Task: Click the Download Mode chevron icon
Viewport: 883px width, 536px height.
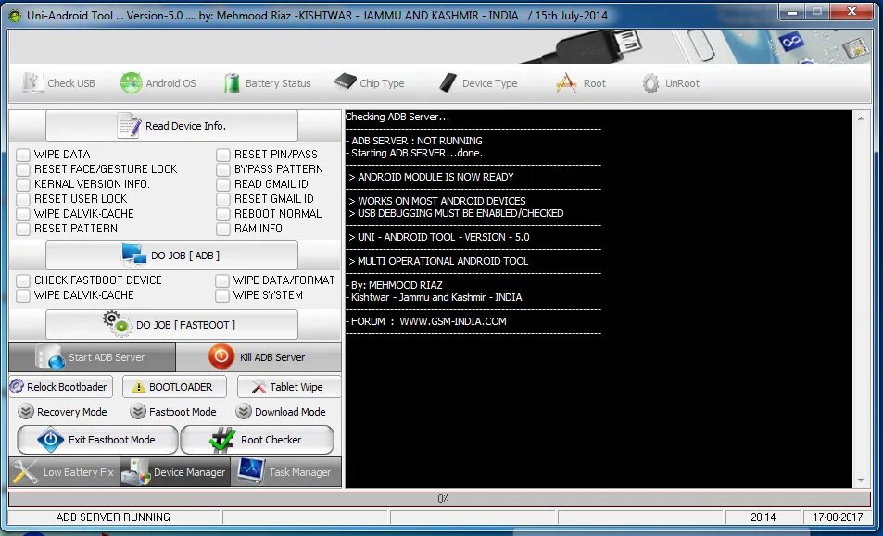Action: click(x=244, y=412)
